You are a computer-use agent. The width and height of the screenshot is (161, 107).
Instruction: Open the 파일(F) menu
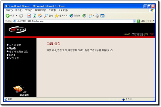pos(9,10)
